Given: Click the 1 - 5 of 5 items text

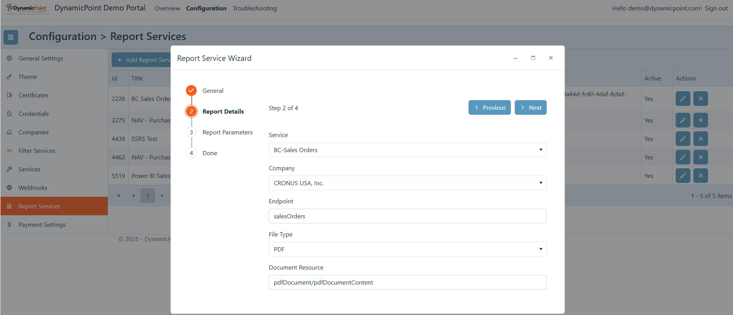Looking at the screenshot, I should pos(711,196).
